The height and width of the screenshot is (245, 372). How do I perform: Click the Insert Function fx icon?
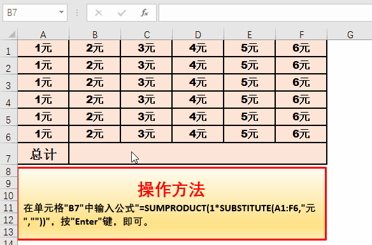pos(145,13)
